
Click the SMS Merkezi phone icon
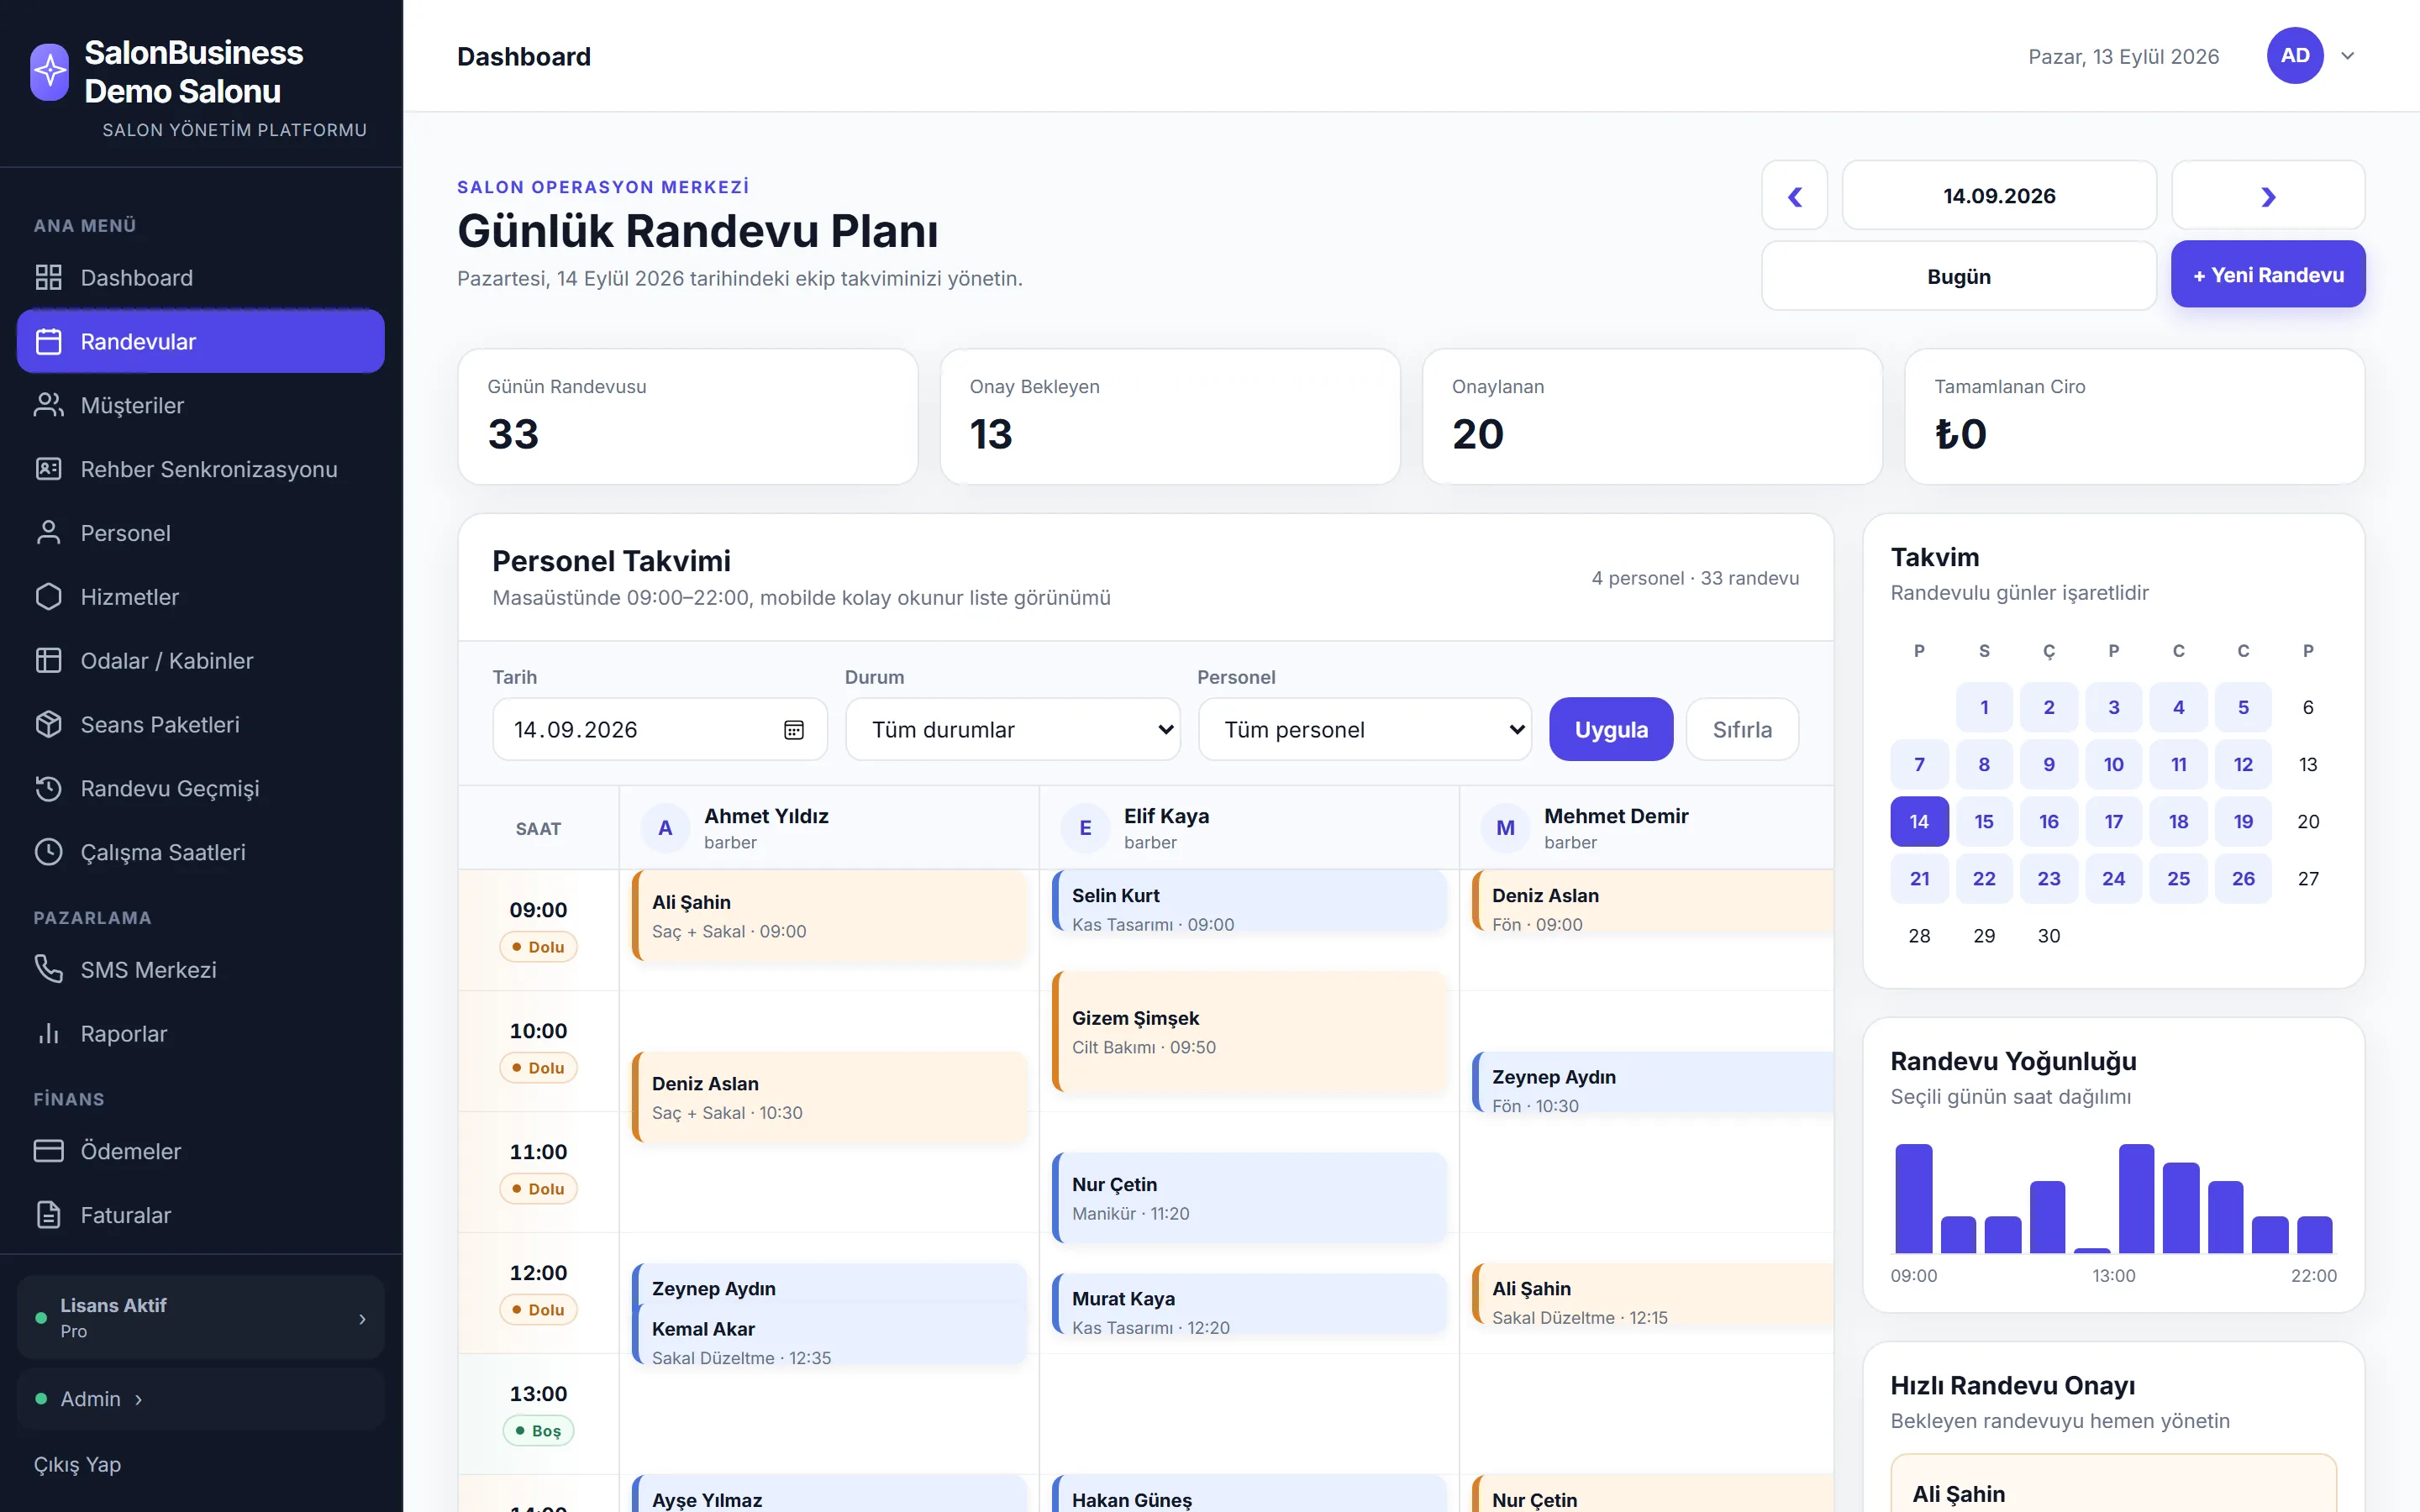(x=48, y=969)
